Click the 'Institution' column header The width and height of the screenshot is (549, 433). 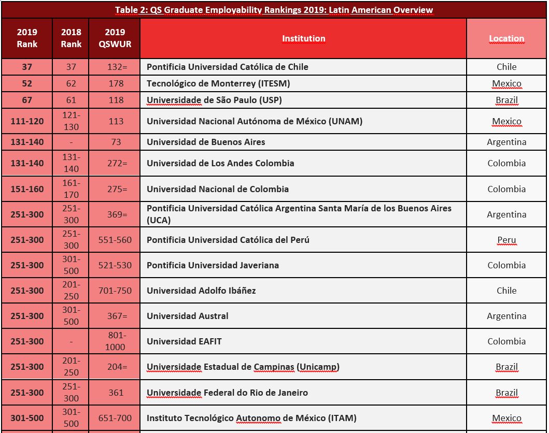click(x=303, y=38)
